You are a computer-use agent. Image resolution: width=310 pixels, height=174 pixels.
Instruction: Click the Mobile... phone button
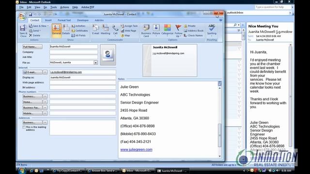[32, 113]
